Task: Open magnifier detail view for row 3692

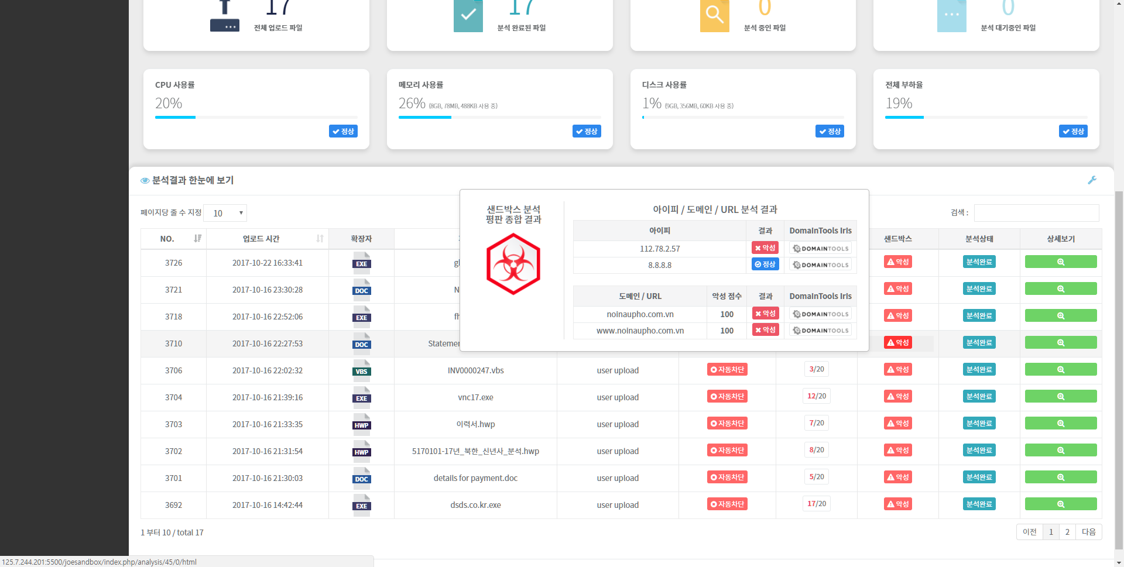Action: [1060, 504]
